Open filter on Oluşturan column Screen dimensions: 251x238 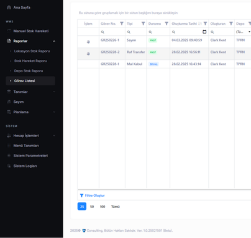(231, 24)
